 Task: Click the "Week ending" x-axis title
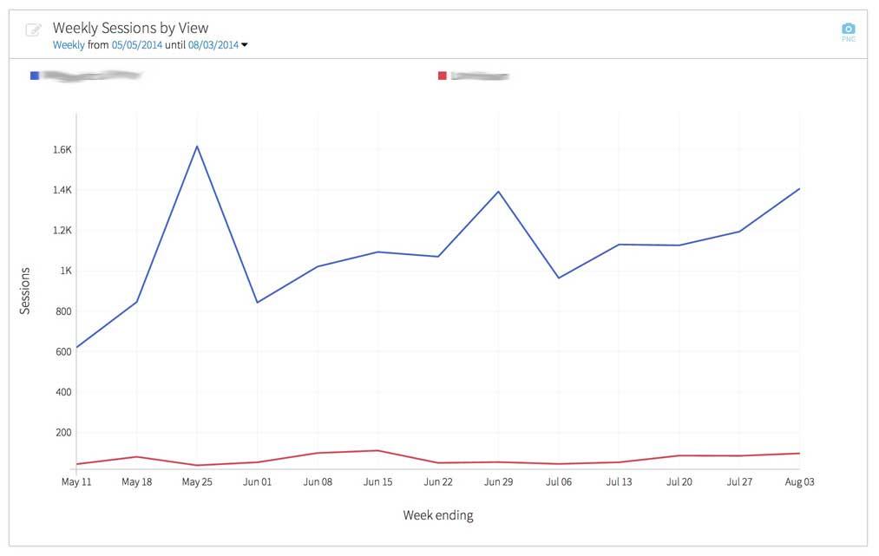(438, 515)
